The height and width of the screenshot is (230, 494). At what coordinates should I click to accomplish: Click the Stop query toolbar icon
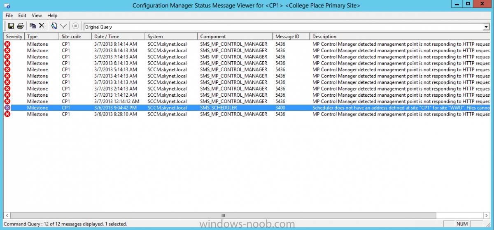tap(75, 26)
